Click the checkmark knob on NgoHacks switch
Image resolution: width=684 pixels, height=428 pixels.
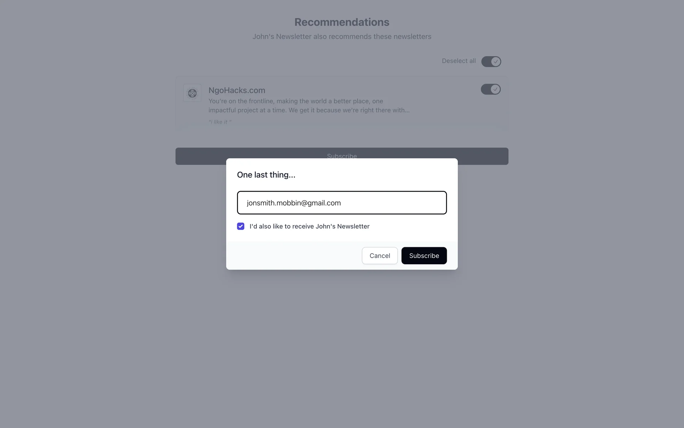[495, 89]
